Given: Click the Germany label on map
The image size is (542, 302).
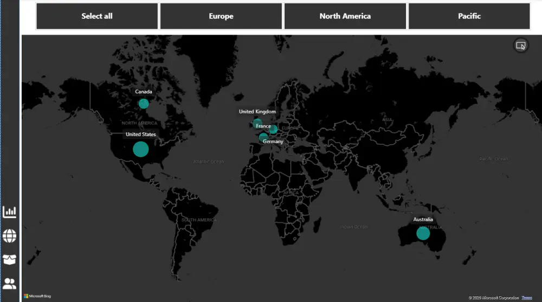Looking at the screenshot, I should click(273, 142).
